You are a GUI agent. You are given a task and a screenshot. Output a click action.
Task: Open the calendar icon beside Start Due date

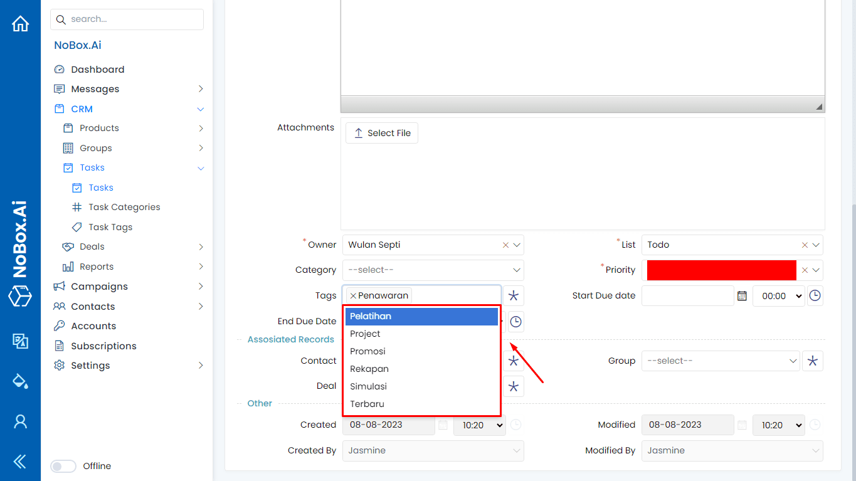tap(742, 295)
